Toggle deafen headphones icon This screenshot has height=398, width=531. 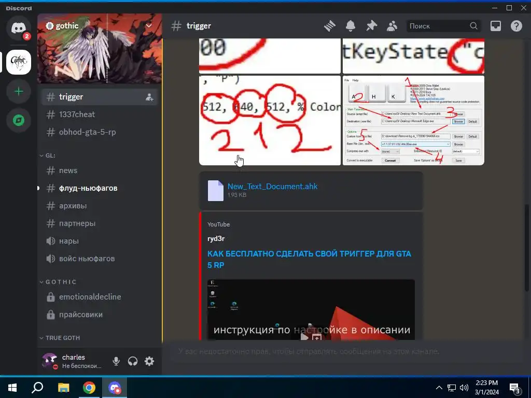pos(133,361)
